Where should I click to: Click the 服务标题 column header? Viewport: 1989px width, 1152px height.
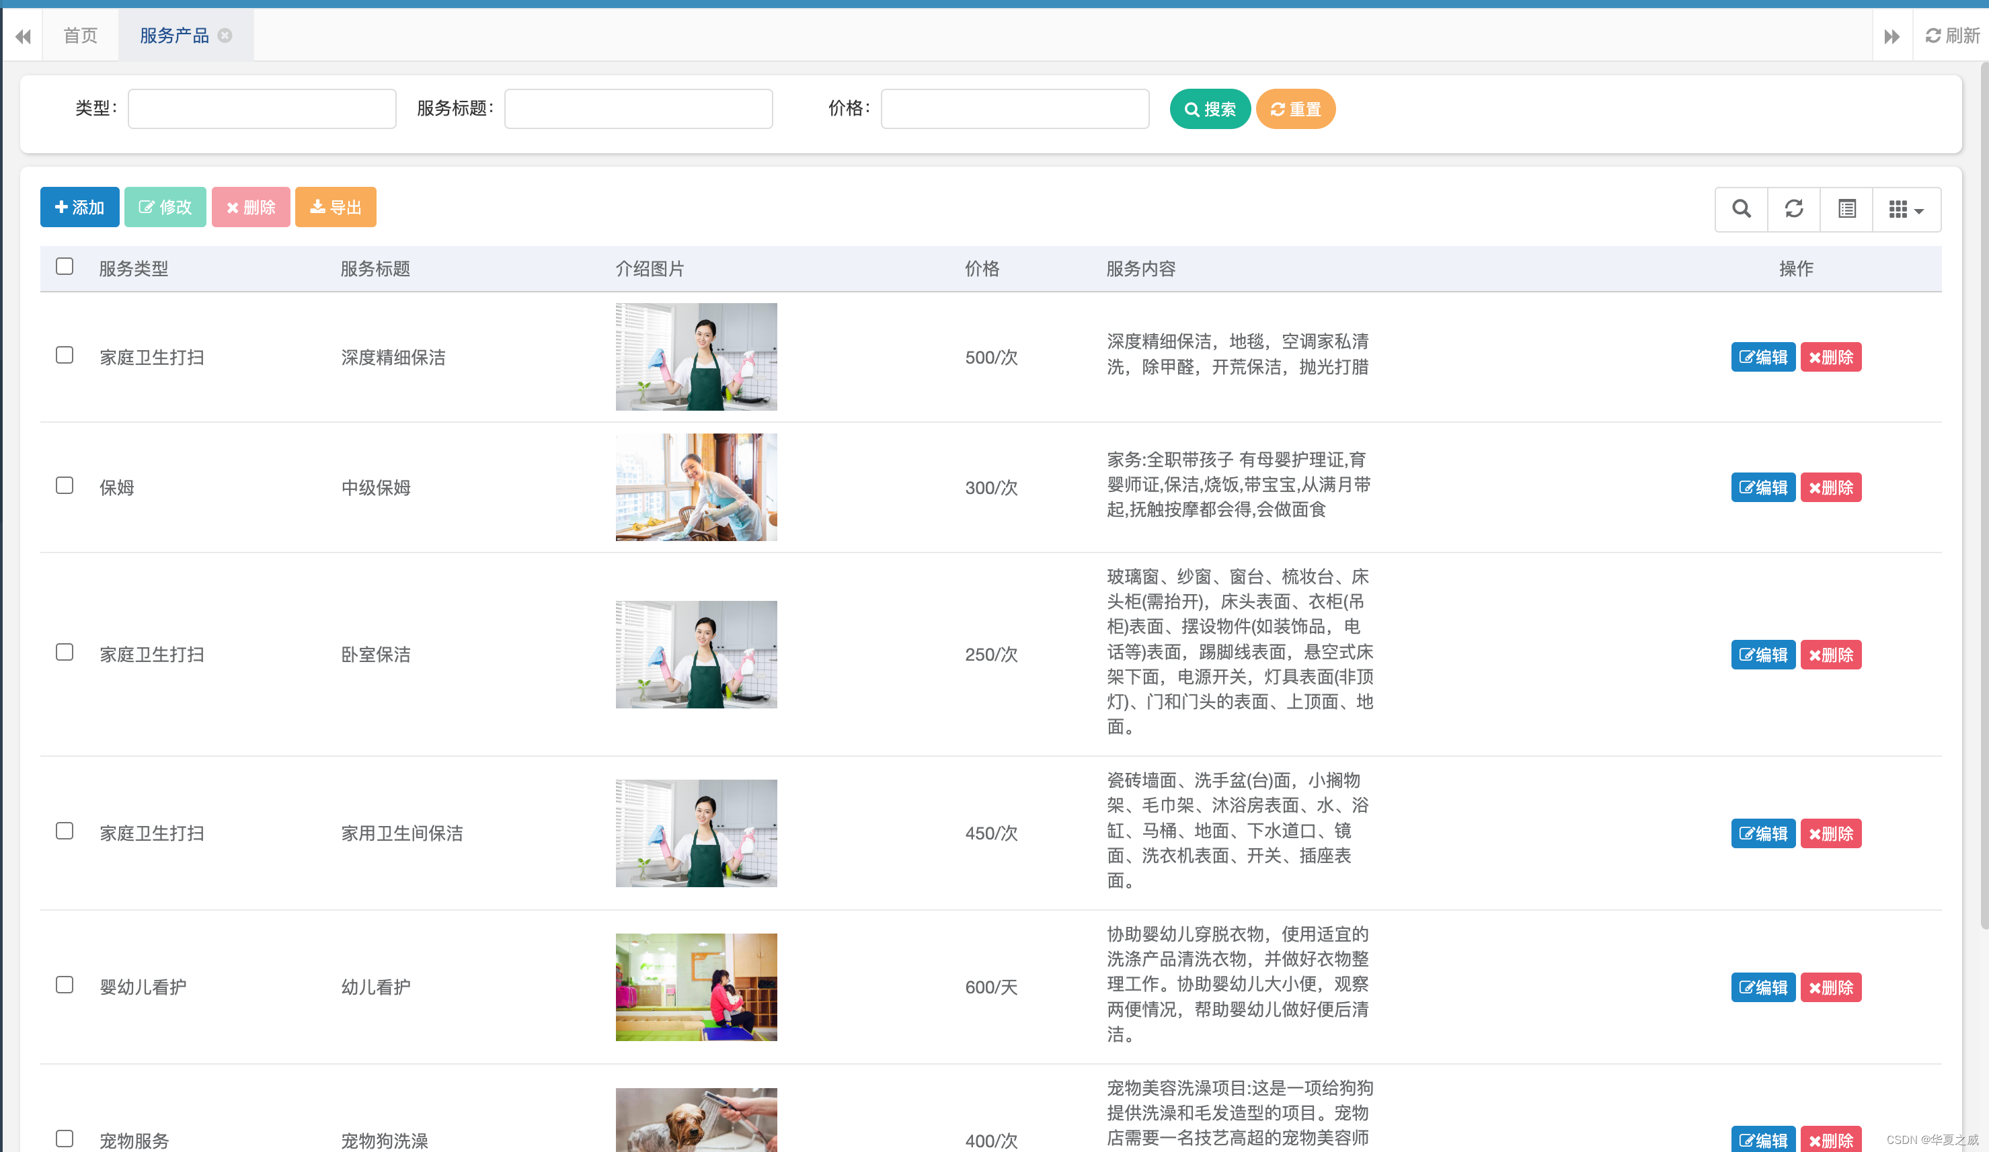(x=375, y=268)
